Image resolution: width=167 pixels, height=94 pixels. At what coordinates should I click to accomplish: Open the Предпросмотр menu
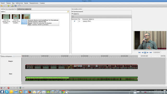click(x=34, y=3)
